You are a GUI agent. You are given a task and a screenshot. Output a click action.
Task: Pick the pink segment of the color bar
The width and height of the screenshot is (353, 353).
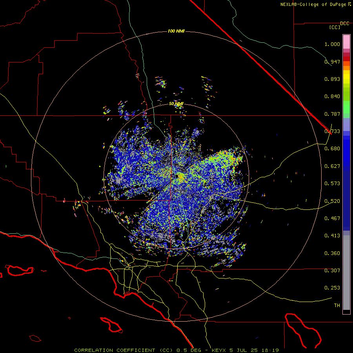coord(346,42)
